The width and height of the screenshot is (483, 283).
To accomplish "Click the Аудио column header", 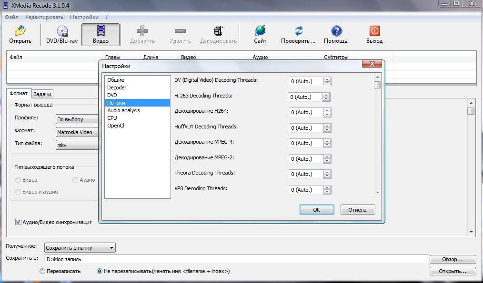I will click(285, 57).
